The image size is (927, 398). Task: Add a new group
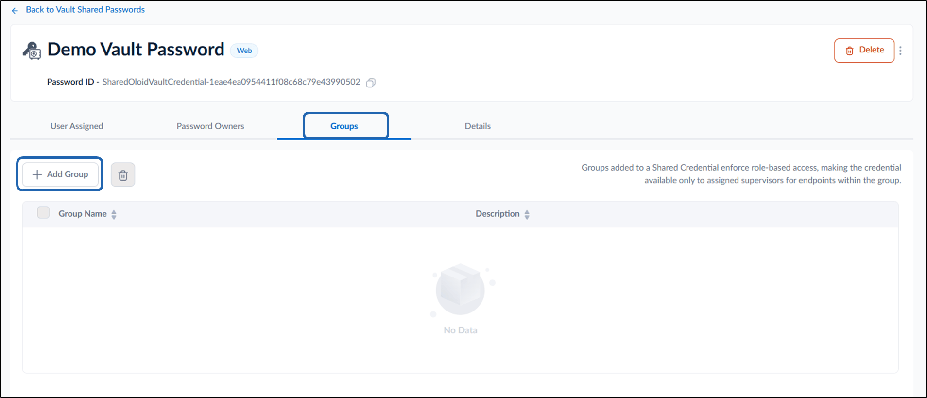click(60, 174)
